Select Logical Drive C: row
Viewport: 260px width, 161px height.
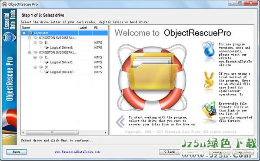tap(64, 62)
